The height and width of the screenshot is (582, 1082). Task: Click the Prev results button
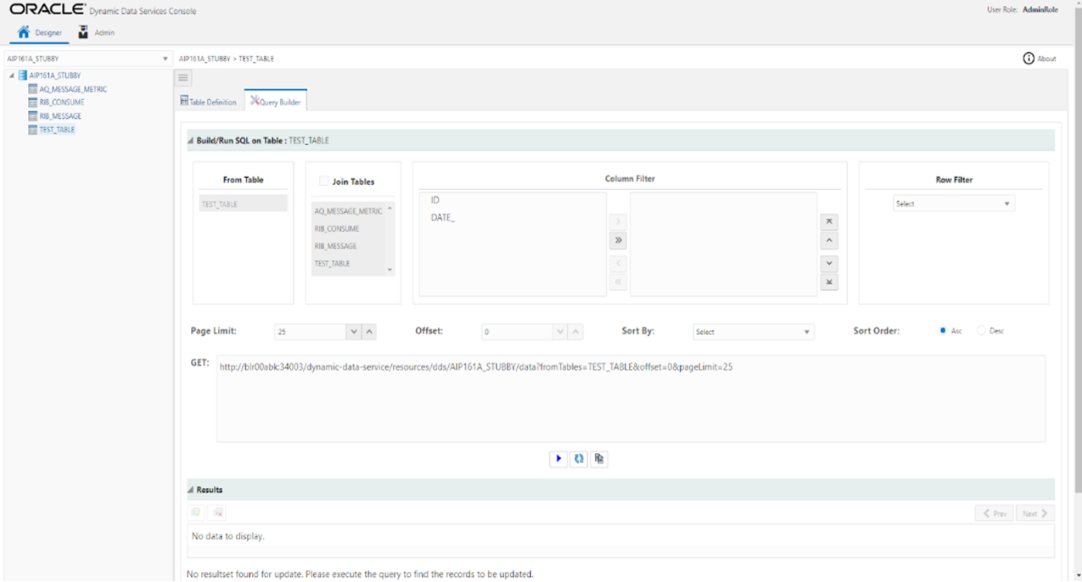point(993,512)
